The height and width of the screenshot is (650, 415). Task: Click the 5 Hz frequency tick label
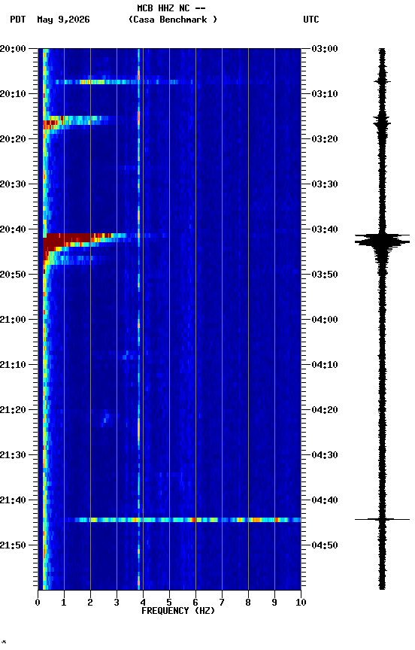(169, 603)
